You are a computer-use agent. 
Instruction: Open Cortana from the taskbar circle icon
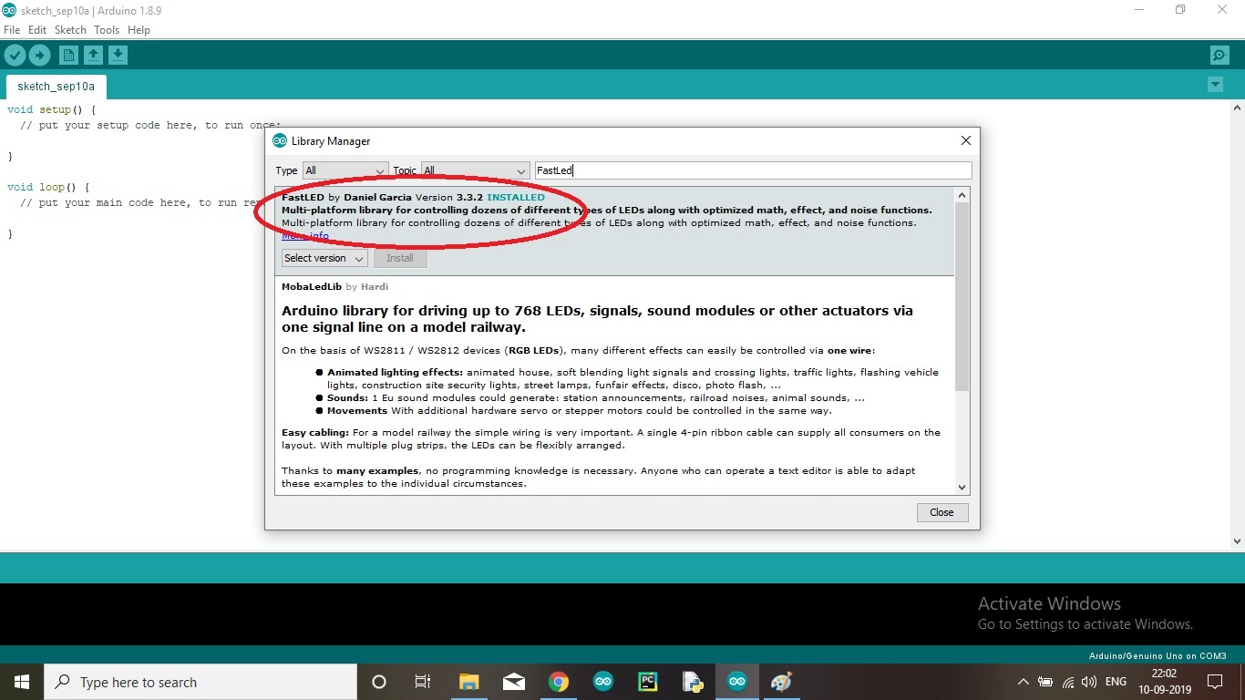[x=379, y=682]
